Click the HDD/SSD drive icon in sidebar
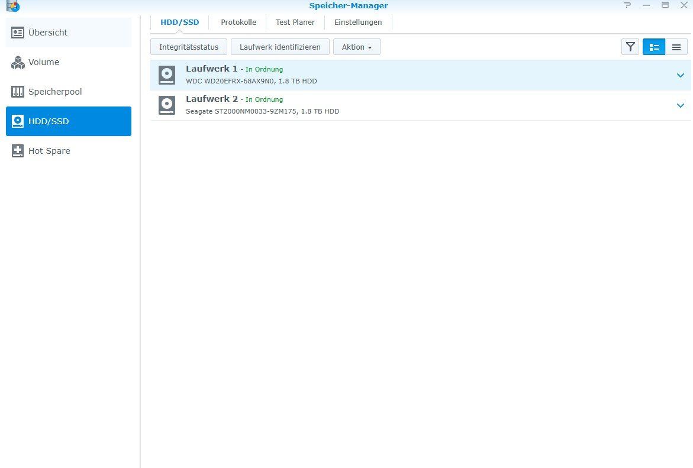693x468 pixels. pyautogui.click(x=18, y=121)
